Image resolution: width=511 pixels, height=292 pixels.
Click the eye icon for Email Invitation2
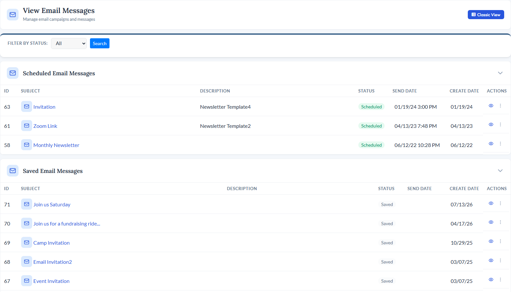tap(491, 261)
